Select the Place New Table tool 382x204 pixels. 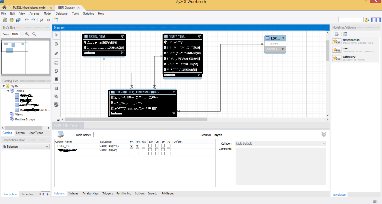tap(56, 88)
